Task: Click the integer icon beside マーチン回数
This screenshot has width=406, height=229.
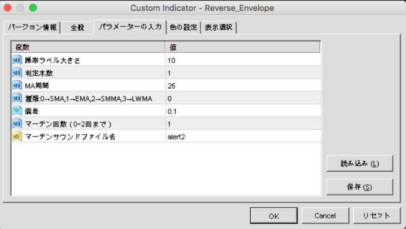Action: (17, 123)
